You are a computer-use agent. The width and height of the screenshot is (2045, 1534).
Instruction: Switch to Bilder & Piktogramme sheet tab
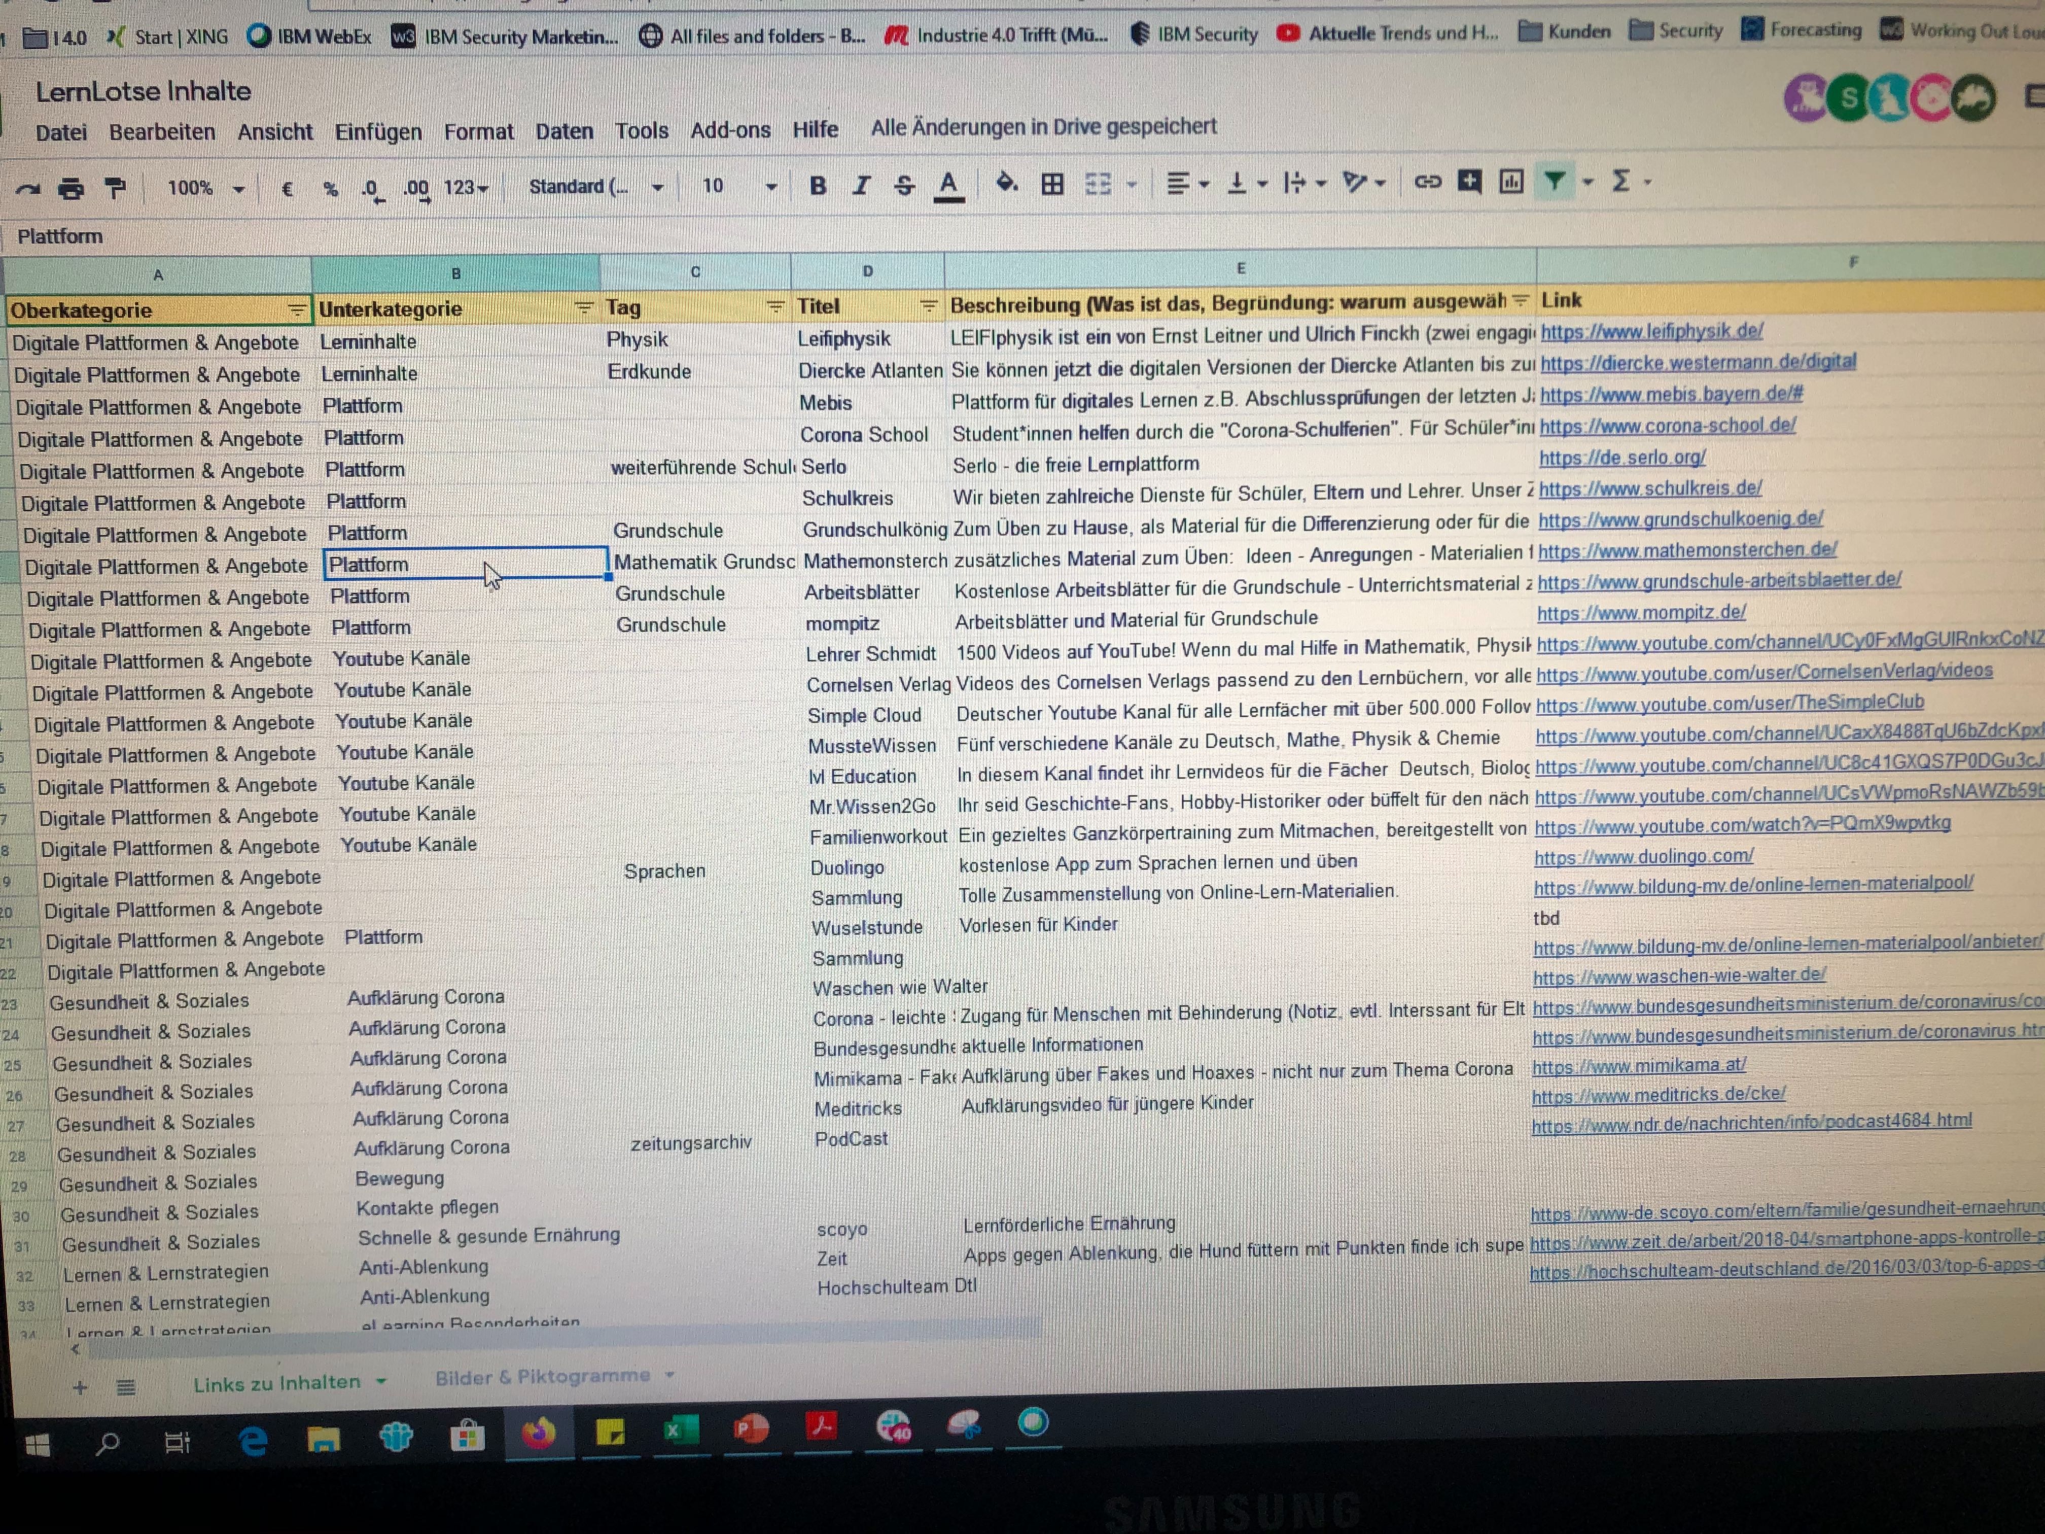[543, 1377]
